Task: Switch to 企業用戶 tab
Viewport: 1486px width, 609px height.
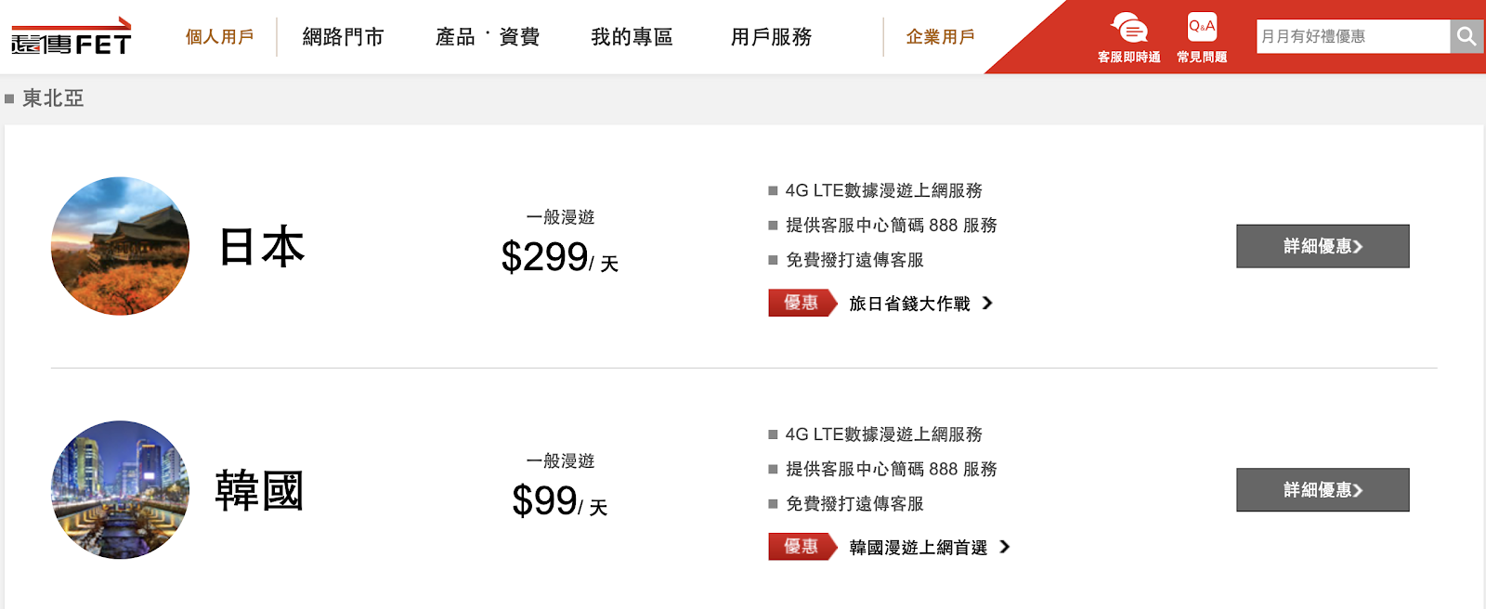Action: click(940, 37)
